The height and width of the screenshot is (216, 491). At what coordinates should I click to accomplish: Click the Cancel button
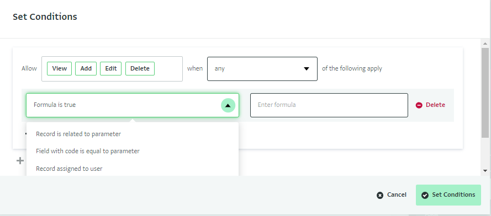point(392,195)
